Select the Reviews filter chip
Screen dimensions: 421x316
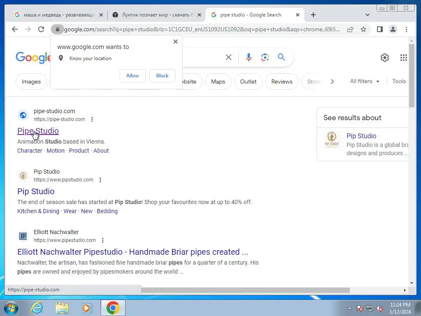coord(282,81)
